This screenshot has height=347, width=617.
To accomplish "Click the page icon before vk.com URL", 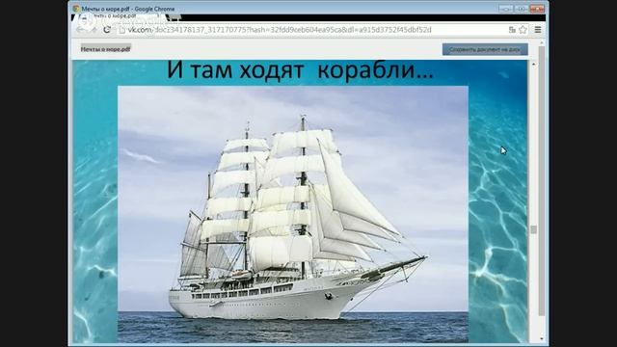I will pos(122,30).
